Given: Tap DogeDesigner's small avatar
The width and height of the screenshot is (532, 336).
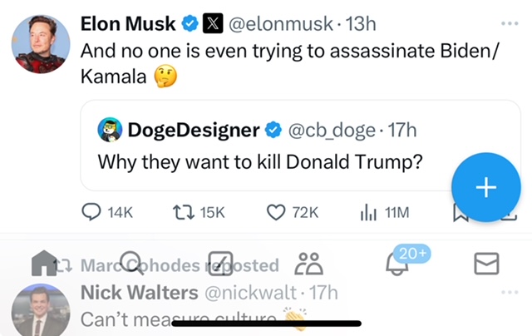Looking at the screenshot, I should [x=110, y=130].
